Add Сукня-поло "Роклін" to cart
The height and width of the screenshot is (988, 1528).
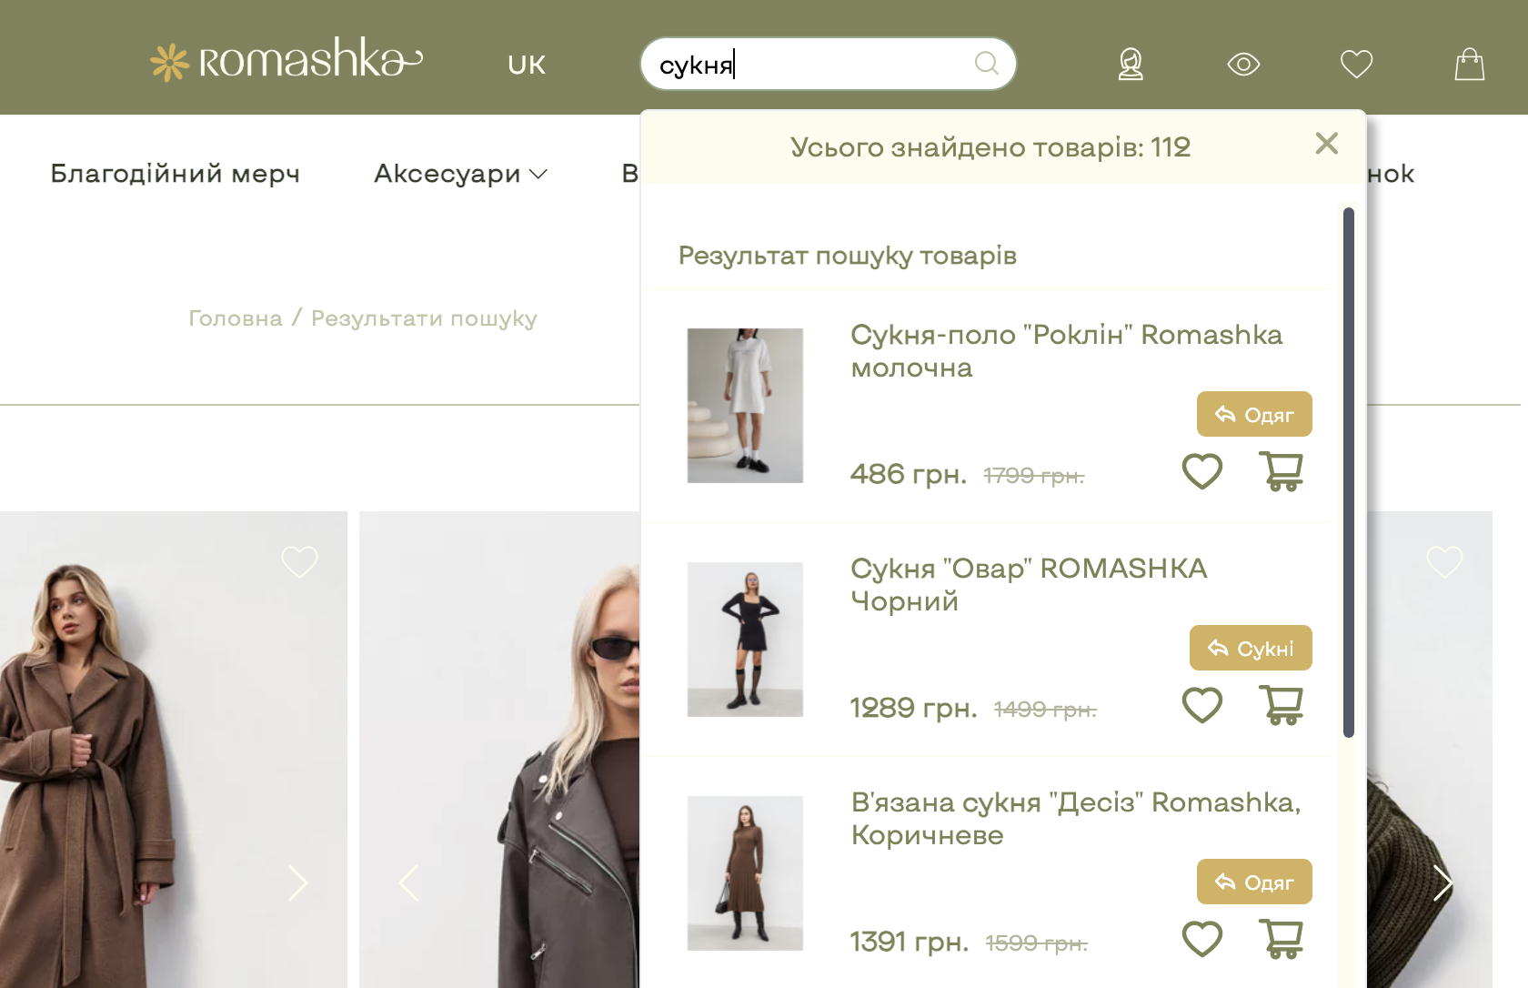coord(1282,471)
